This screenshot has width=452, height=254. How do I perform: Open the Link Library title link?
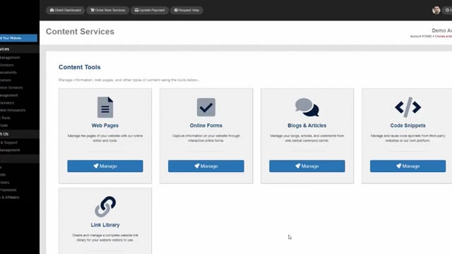click(105, 225)
